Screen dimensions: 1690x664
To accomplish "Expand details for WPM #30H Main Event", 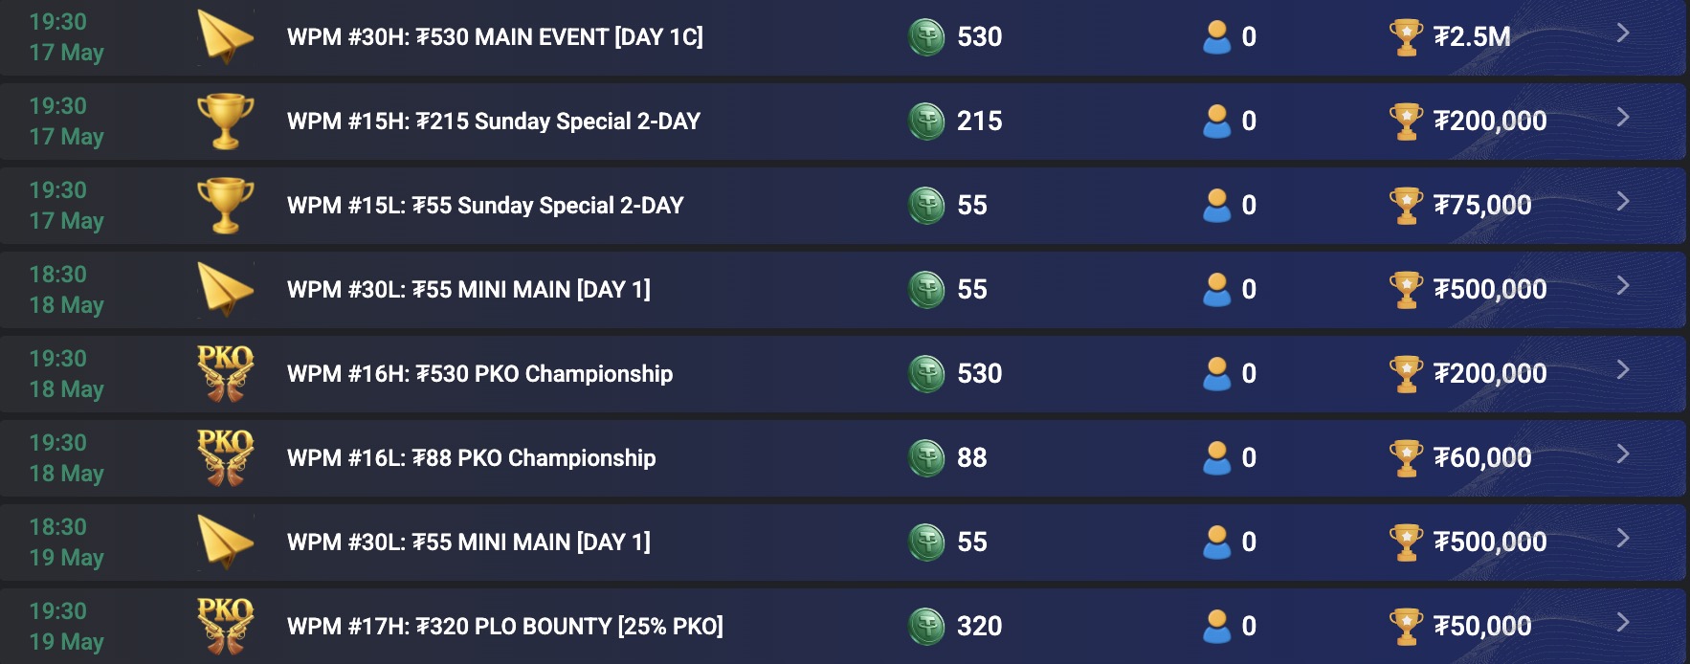I will (x=1622, y=38).
